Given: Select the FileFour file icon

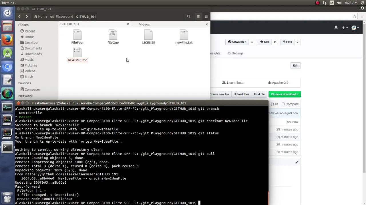Looking at the screenshot, I should 77,37.
